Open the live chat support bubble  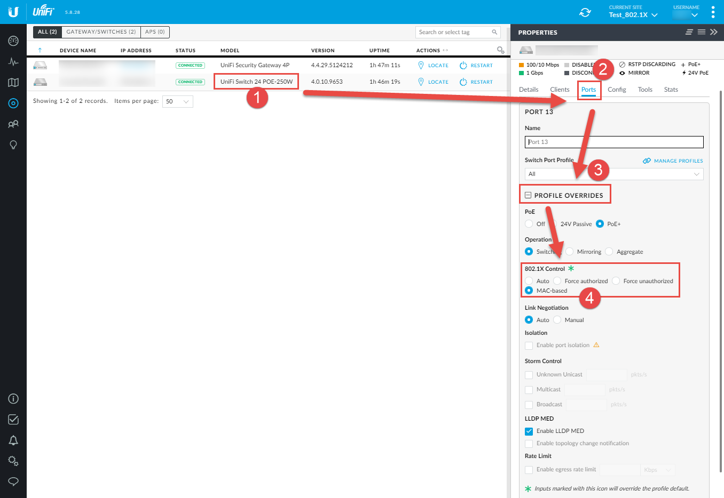[x=13, y=481]
